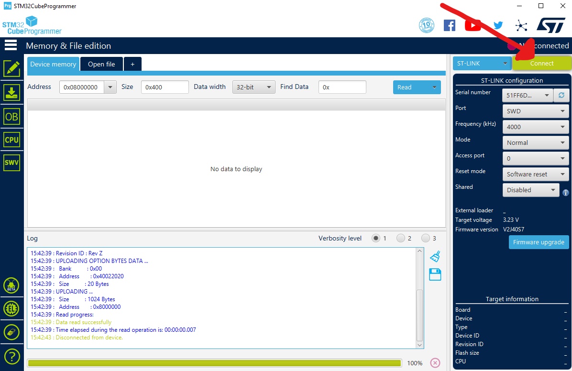Refresh the ST-LINK serial number list
Screen dimensions: 572x371
(x=561, y=95)
